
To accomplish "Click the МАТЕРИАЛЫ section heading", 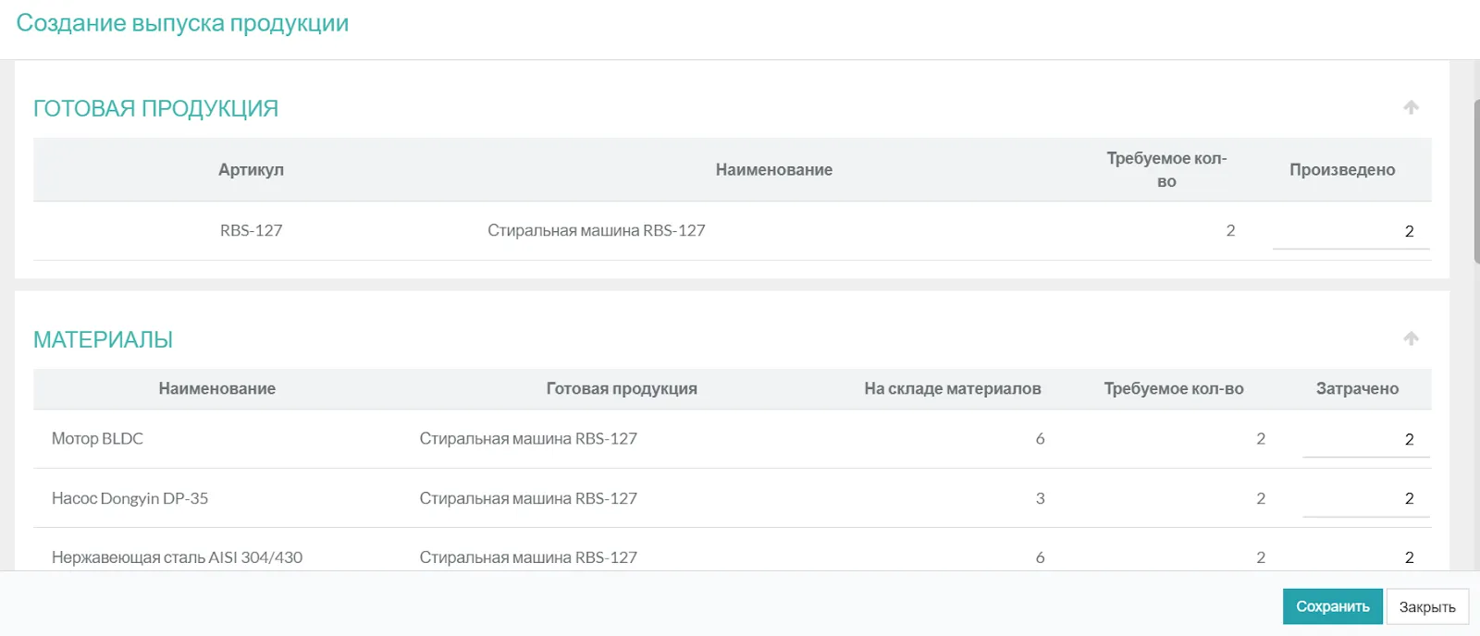I will click(x=103, y=340).
